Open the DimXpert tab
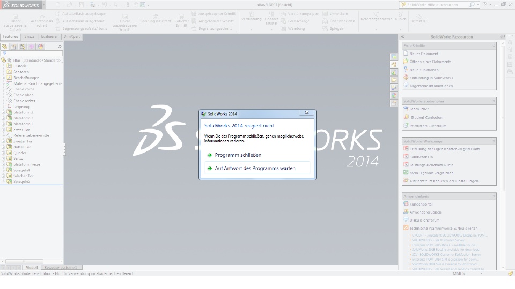The height and width of the screenshot is (289, 515). tap(71, 37)
